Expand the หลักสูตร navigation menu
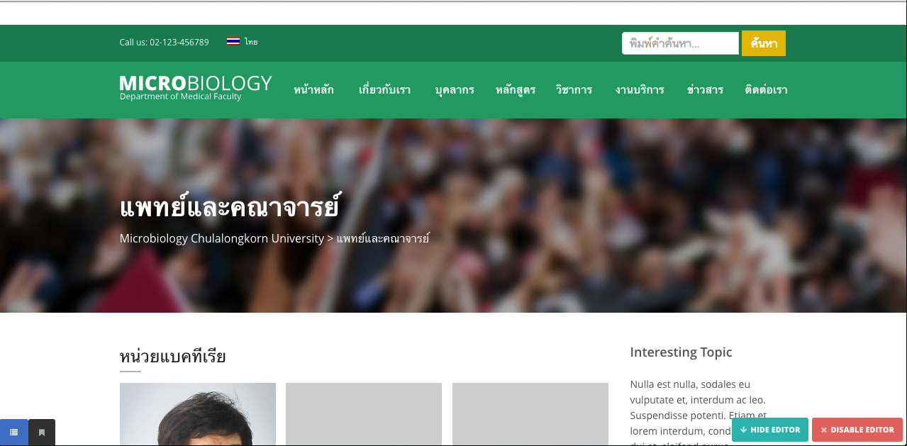The image size is (907, 446). [x=516, y=90]
